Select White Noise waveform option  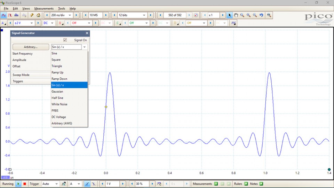[59, 104]
